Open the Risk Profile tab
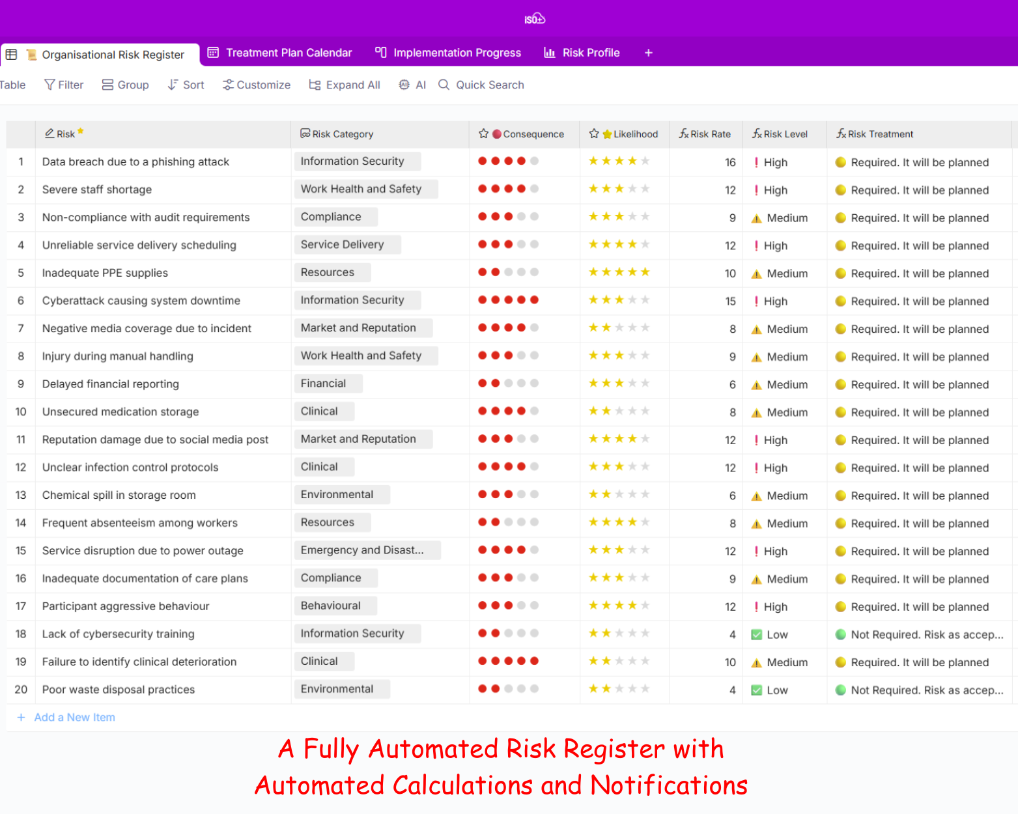The height and width of the screenshot is (814, 1018). coord(582,53)
